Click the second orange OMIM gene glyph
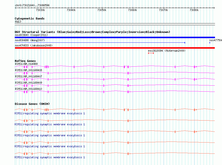 (x=115, y=121)
